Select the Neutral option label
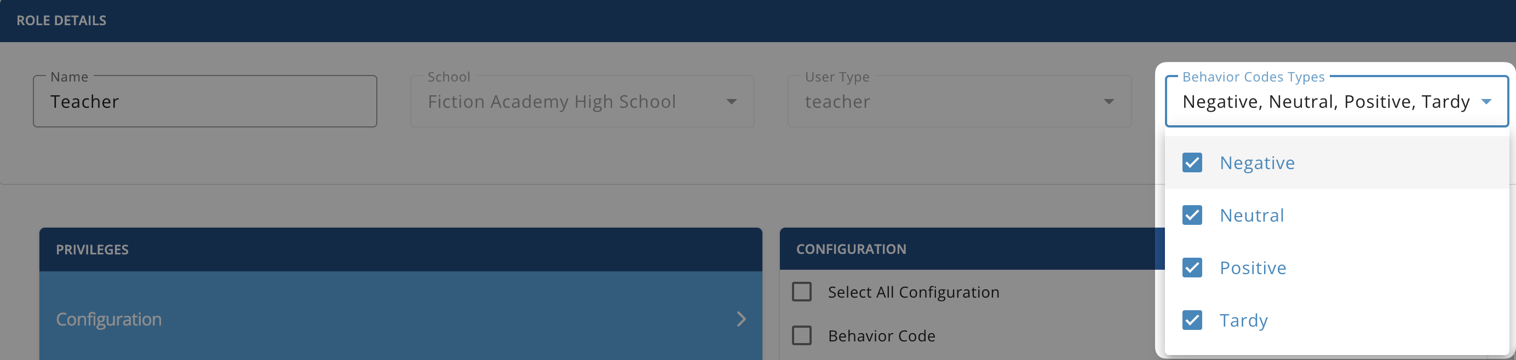The width and height of the screenshot is (1516, 360). pyautogui.click(x=1252, y=216)
